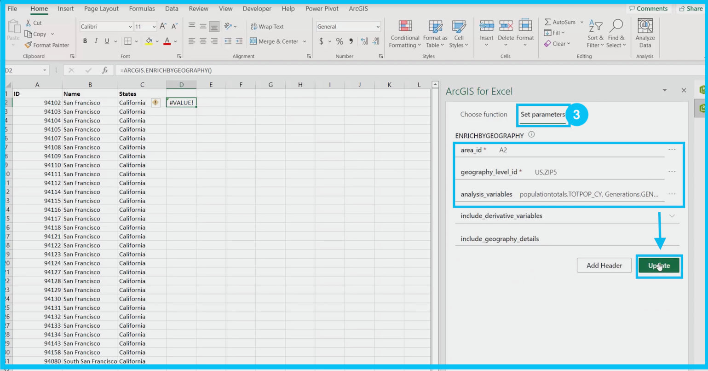Click Analyze Data
708x371 pixels.
click(645, 33)
